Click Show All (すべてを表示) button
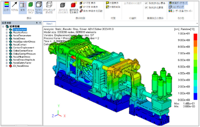200x127 pixels. click(88, 4)
